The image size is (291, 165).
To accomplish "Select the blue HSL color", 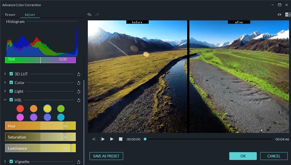I will pyautogui.click(x=47, y=117).
